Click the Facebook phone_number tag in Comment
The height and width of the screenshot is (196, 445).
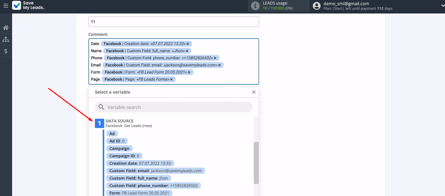tap(162, 58)
